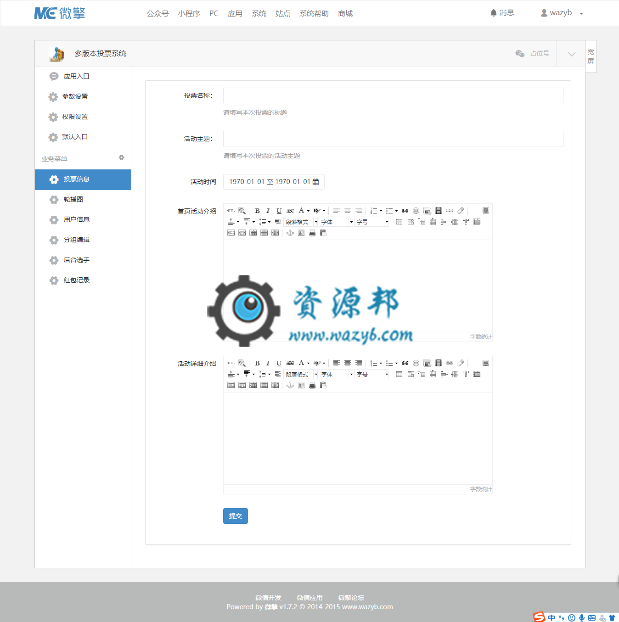Toggle strikethrough in 首页活动介绍 editor
619x622 pixels.
(290, 211)
